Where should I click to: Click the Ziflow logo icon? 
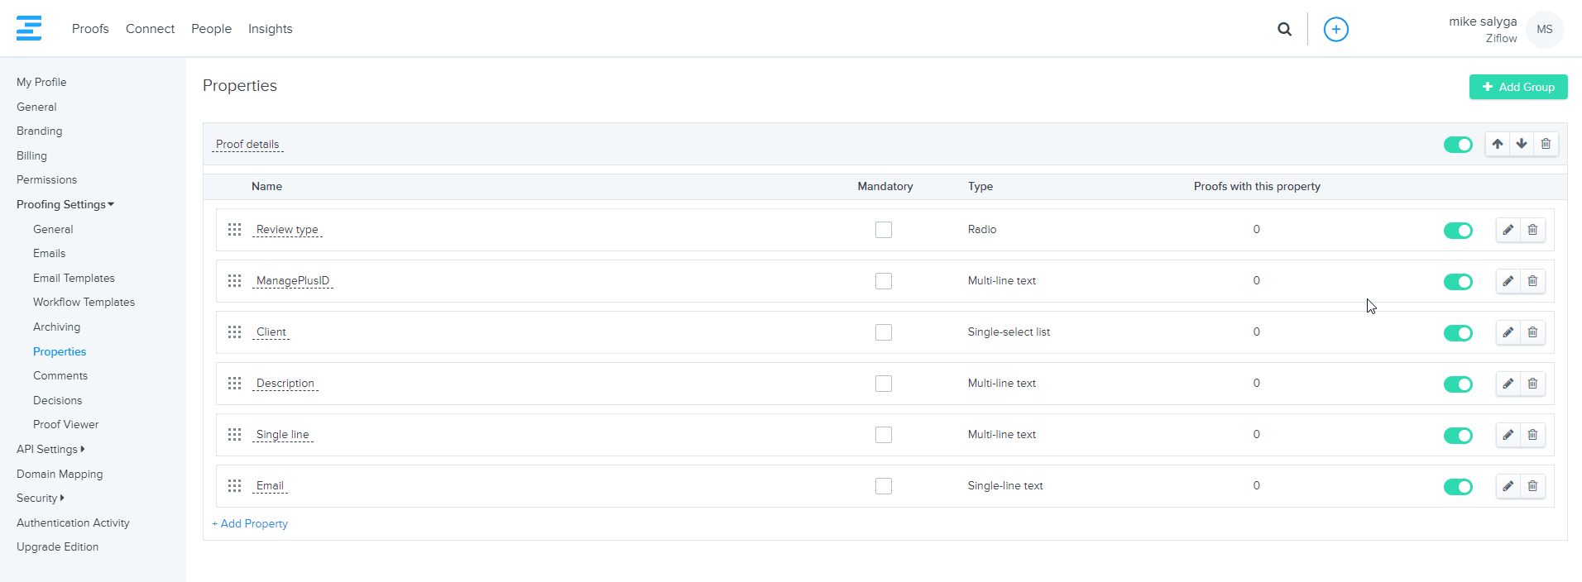point(29,28)
